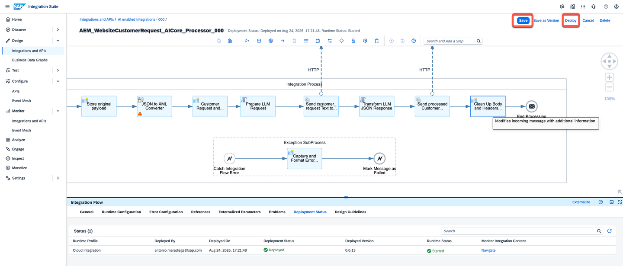Click the canvas pan navigation wheel
This screenshot has width=623, height=266.
(x=609, y=61)
